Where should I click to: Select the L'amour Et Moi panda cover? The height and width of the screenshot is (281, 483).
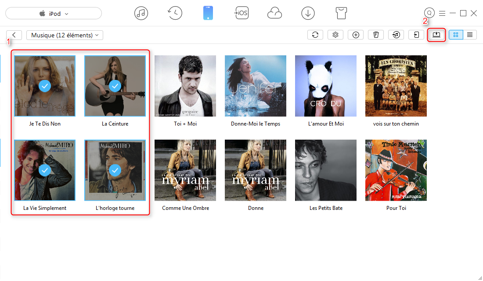click(326, 86)
